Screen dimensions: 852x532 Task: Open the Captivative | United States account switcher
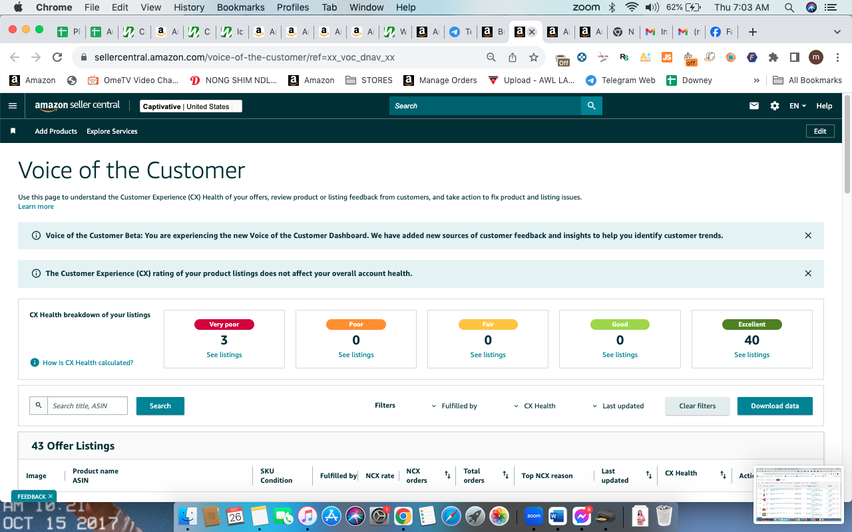coord(191,106)
